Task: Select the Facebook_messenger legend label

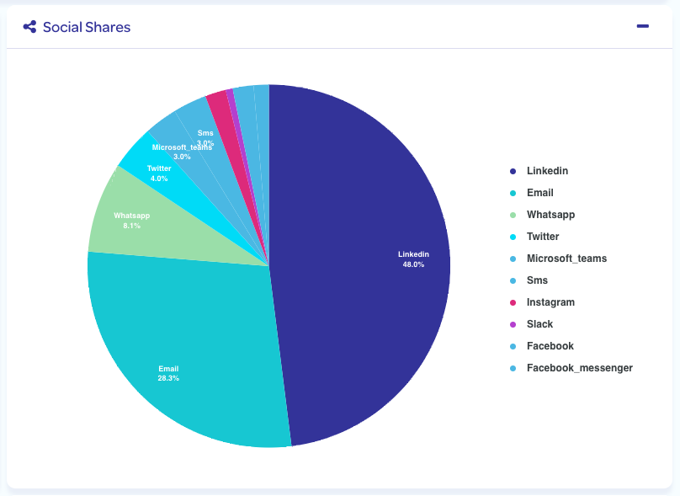Action: pos(579,368)
